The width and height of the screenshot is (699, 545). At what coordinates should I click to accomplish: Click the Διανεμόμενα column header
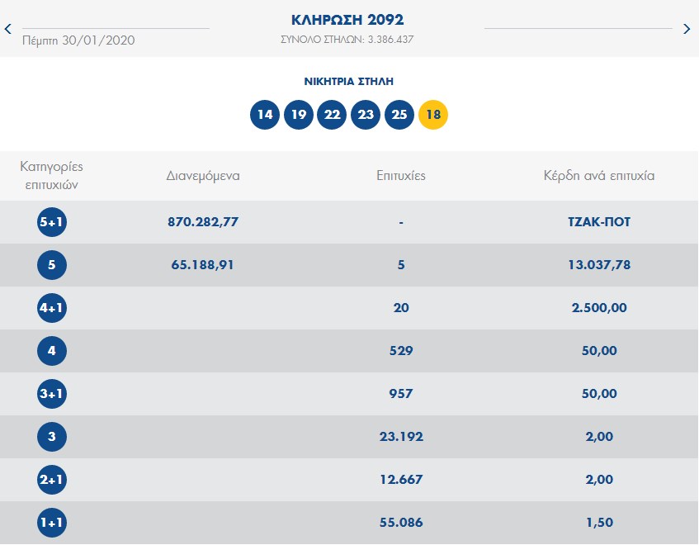(203, 175)
